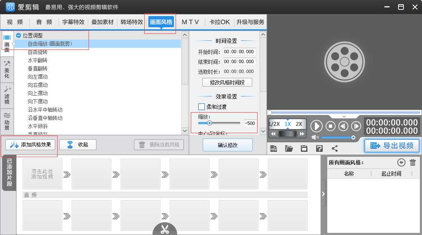Viewport: 422px width, 235px height.
Task: Select the 画面 sidebar category icon
Action: point(7,44)
